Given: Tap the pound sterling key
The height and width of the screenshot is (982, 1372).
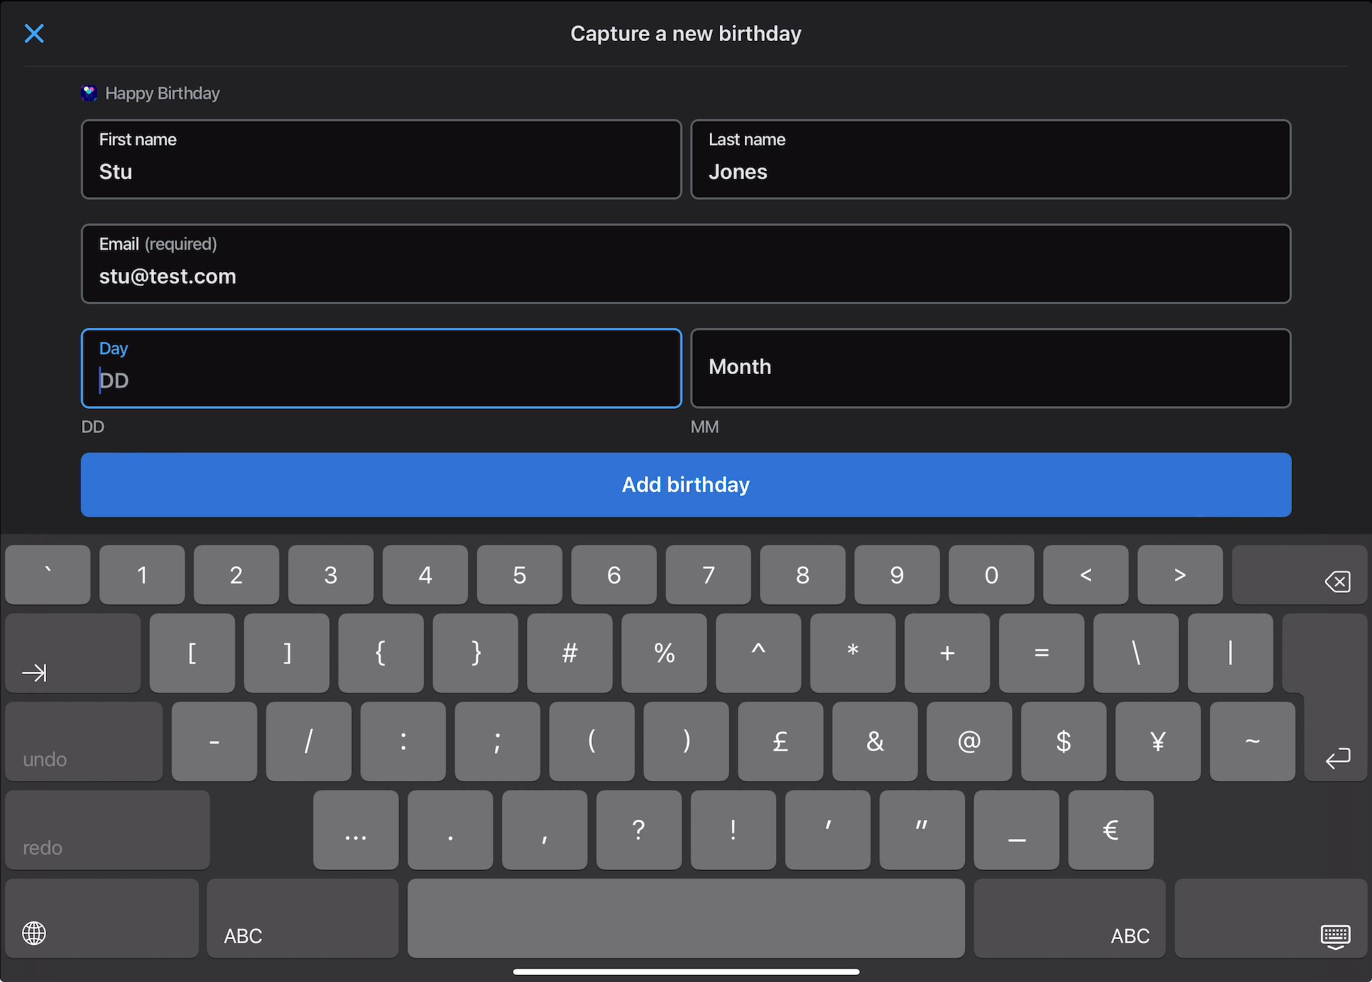Looking at the screenshot, I should (780, 742).
